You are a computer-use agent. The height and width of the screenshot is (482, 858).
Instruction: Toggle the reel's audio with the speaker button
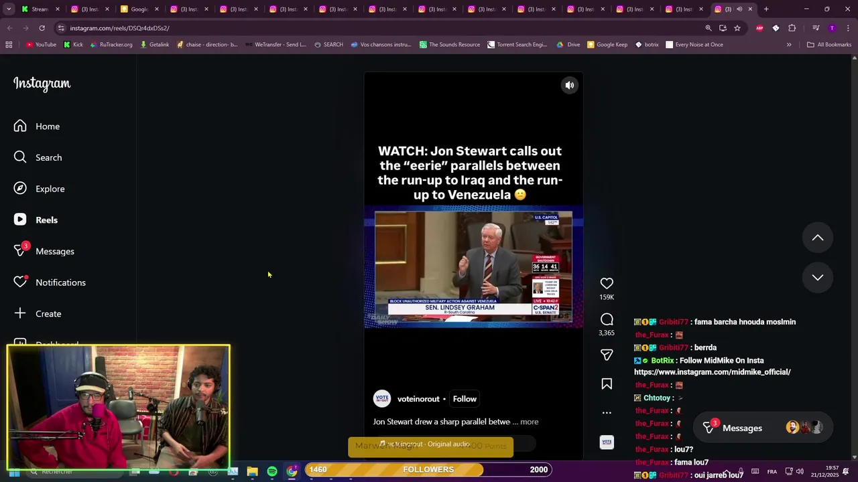click(x=569, y=85)
